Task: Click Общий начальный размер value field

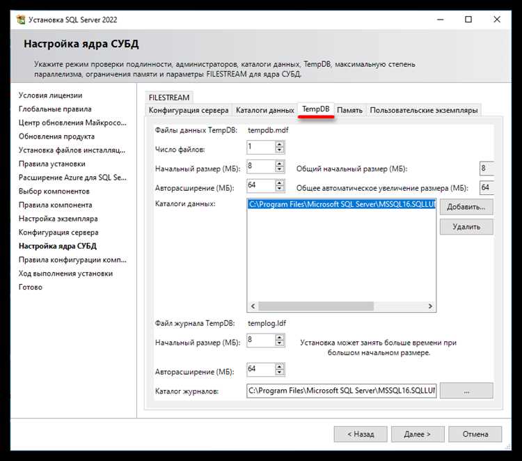Action: [x=487, y=169]
